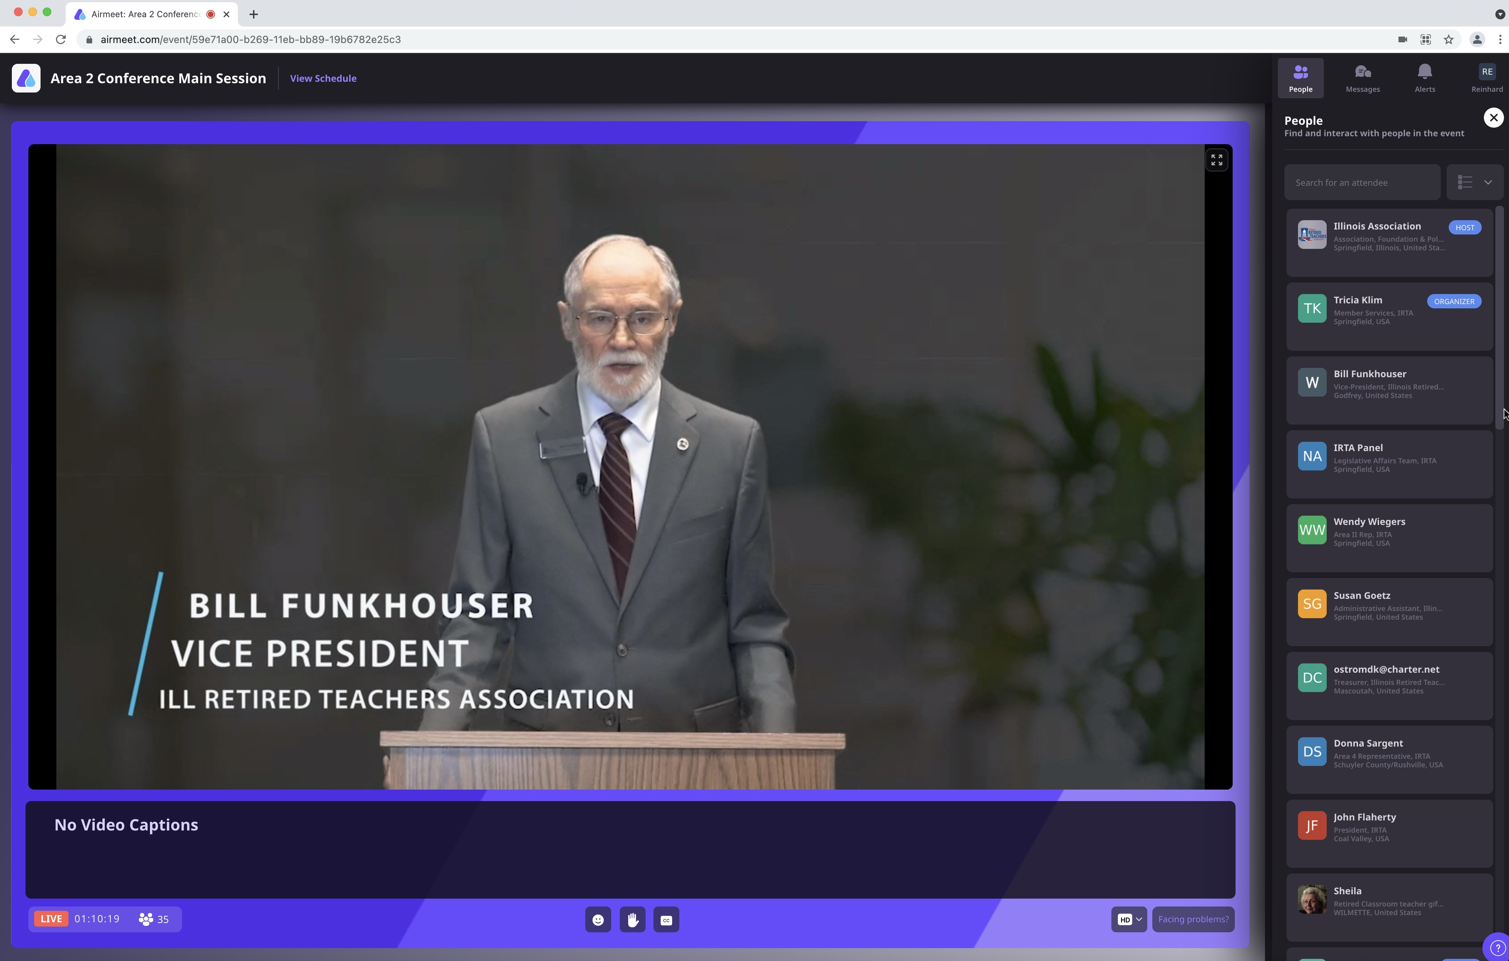Select Sheila in attendee list
This screenshot has height=961, width=1509.
pos(1389,908)
